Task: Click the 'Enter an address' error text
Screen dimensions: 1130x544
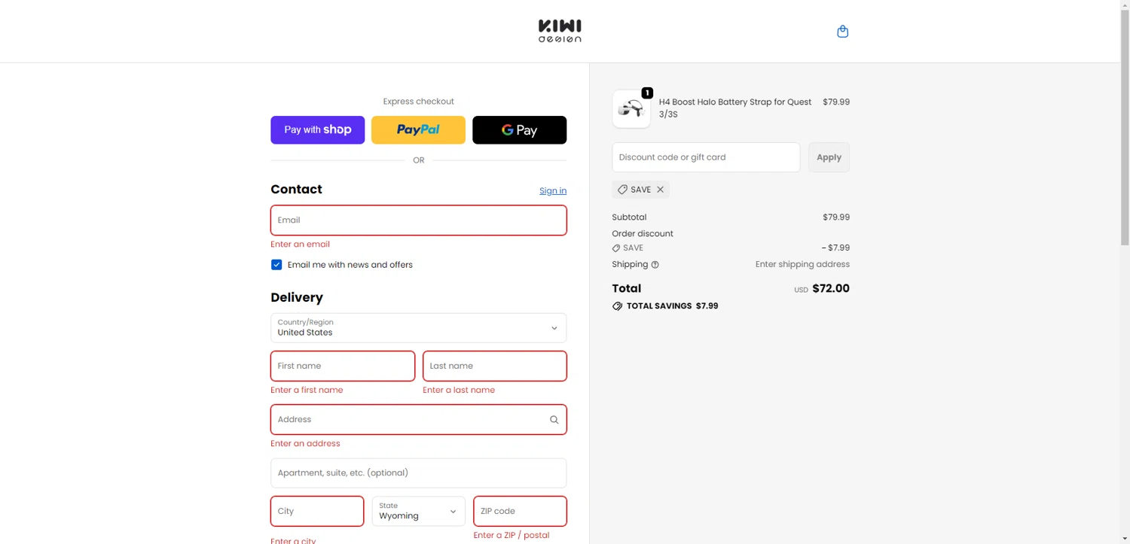Action: [x=305, y=443]
